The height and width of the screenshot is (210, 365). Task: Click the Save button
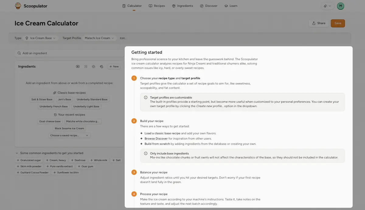coord(338,23)
